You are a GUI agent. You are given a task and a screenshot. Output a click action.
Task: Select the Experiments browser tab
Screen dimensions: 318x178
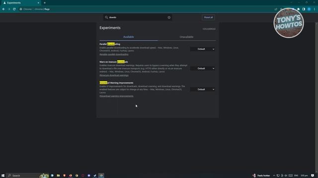tap(21, 3)
